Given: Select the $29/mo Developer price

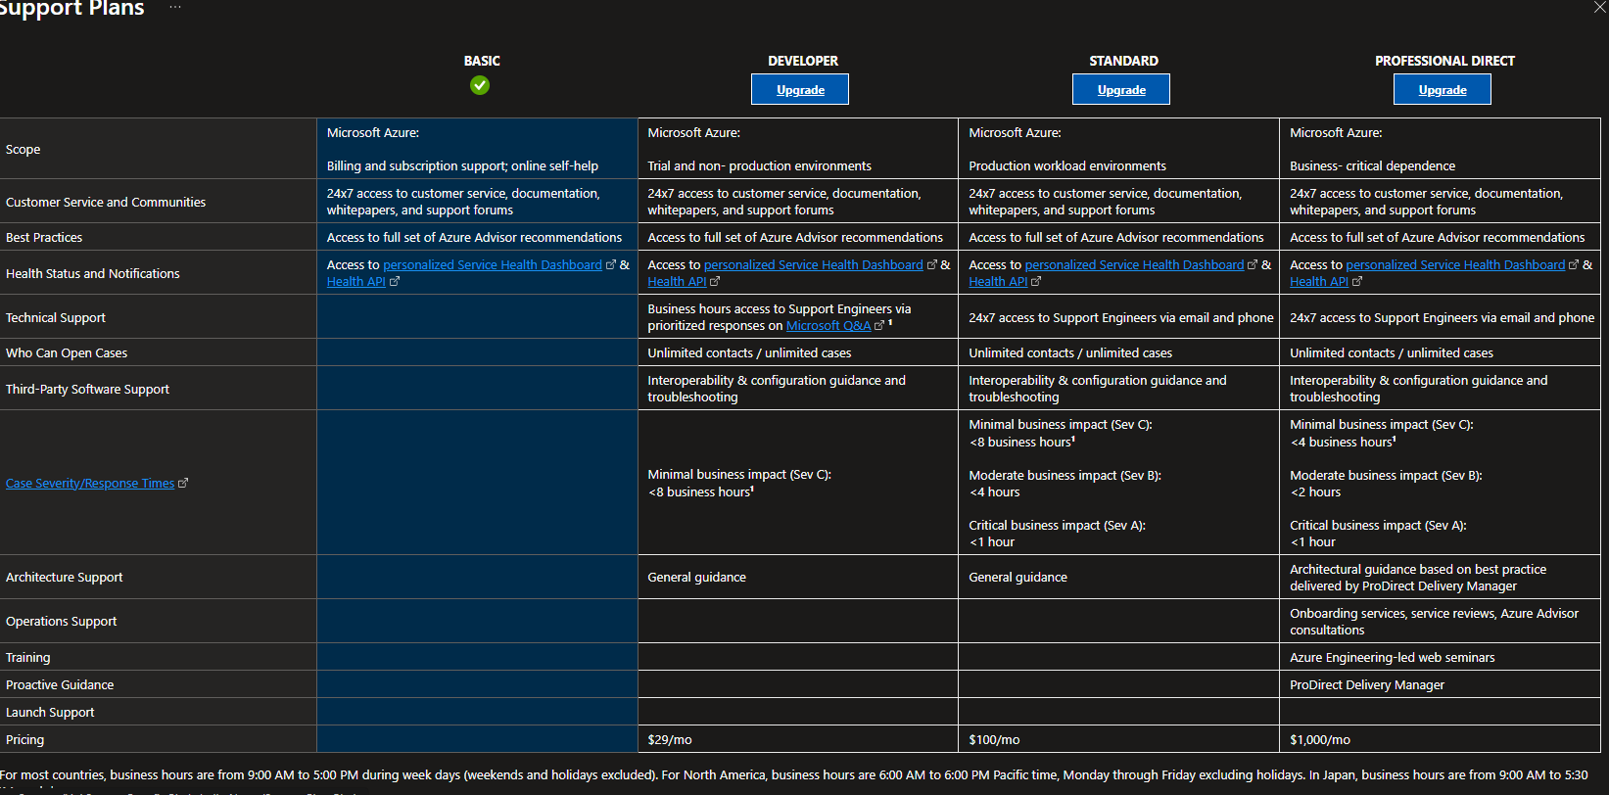Looking at the screenshot, I should 670,740.
